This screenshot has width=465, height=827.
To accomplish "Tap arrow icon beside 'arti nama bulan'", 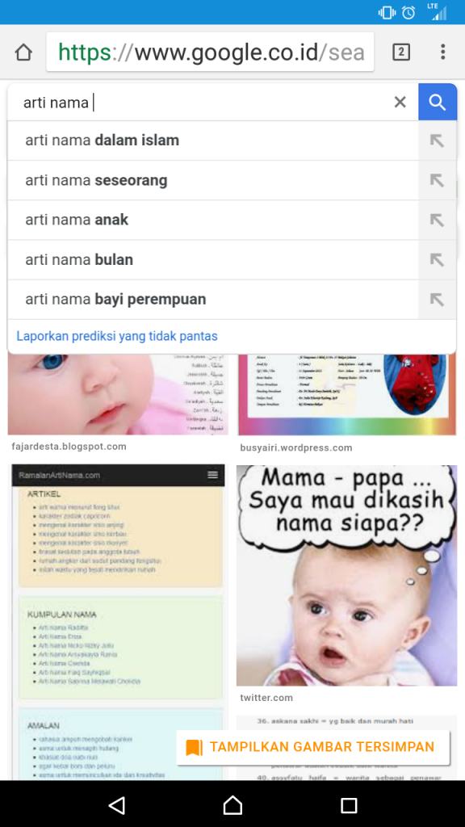I will pyautogui.click(x=437, y=259).
